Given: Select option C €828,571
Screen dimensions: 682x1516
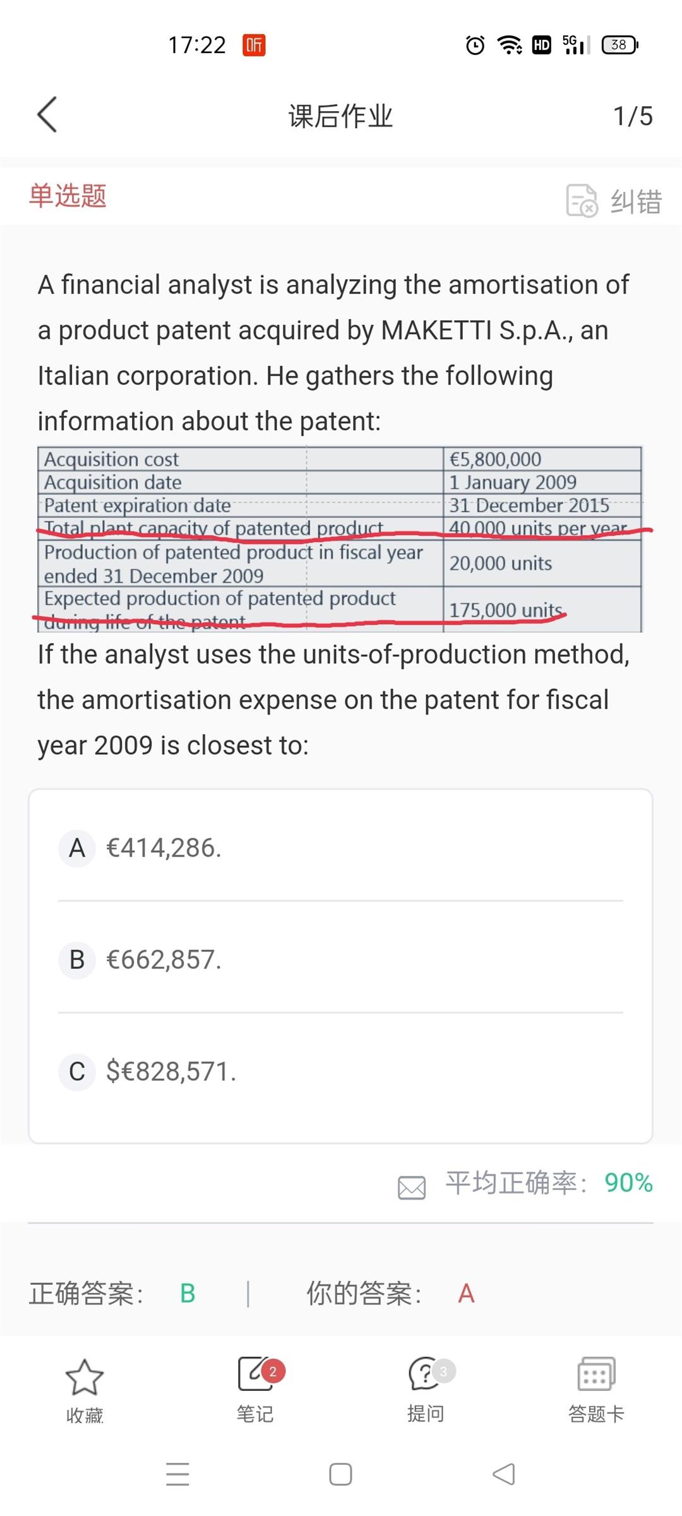Looking at the screenshot, I should [340, 1071].
